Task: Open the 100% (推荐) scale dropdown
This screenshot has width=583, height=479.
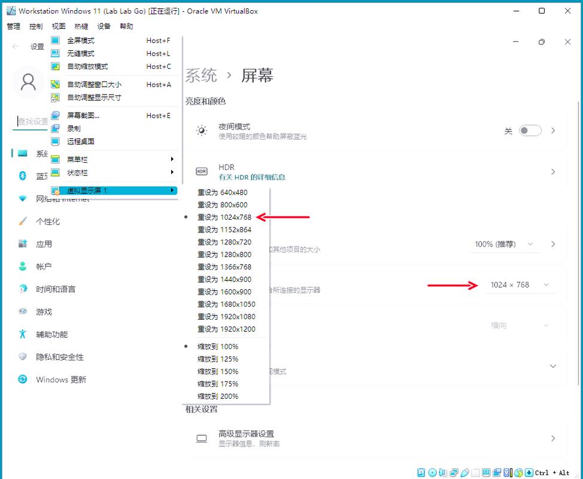Action: click(504, 244)
